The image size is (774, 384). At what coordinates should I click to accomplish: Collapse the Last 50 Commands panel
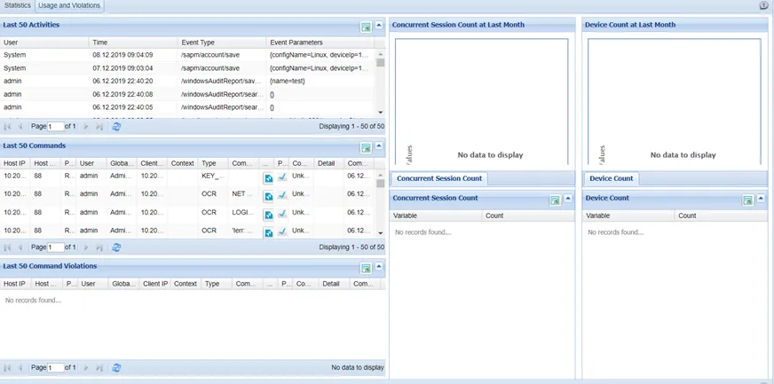379,145
